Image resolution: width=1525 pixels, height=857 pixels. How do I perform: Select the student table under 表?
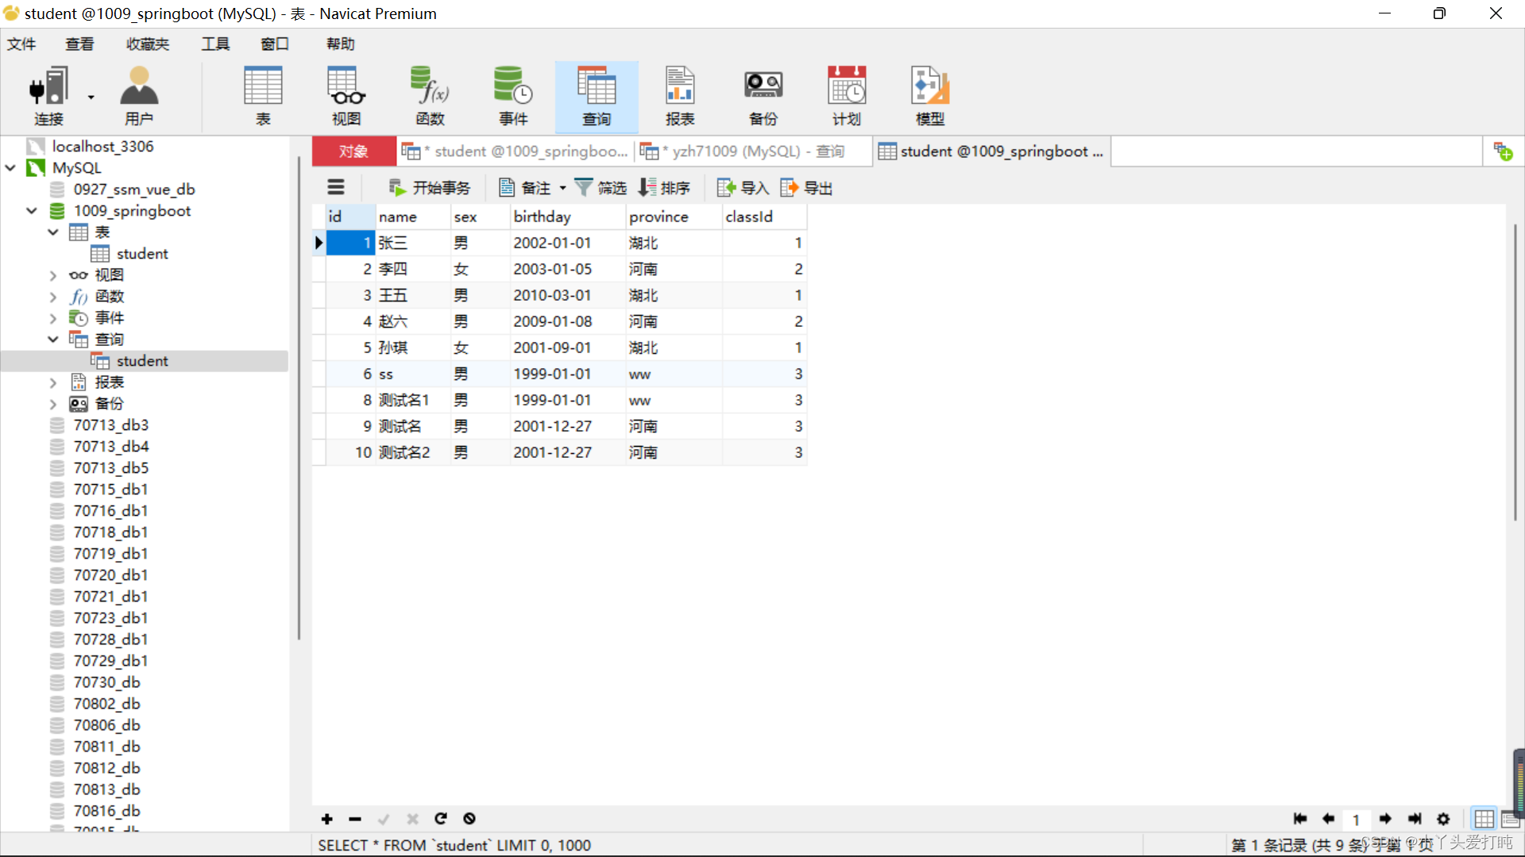point(142,253)
